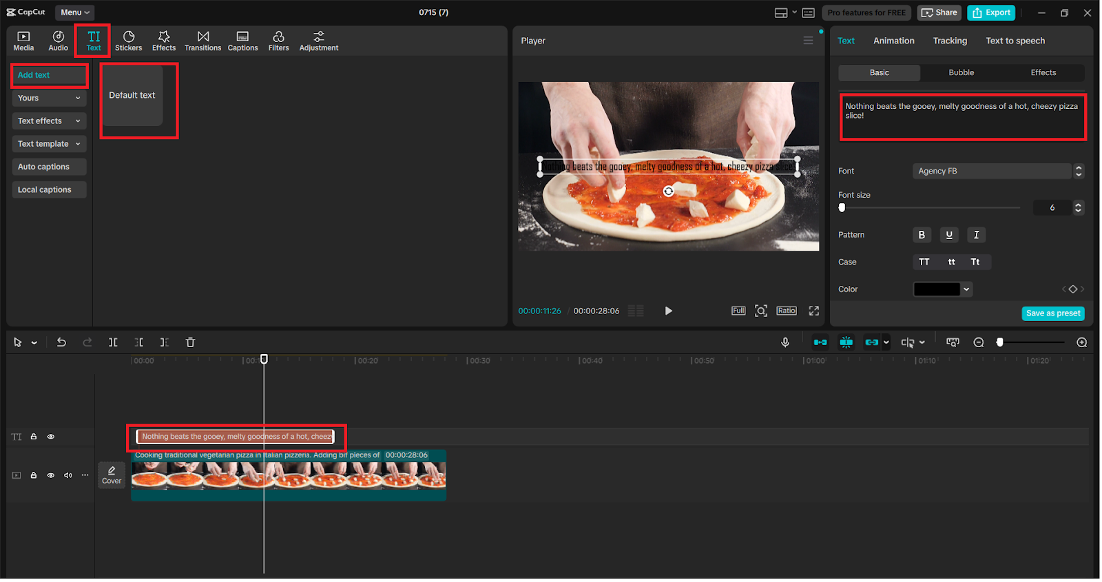Mute the video track audio

click(x=67, y=476)
